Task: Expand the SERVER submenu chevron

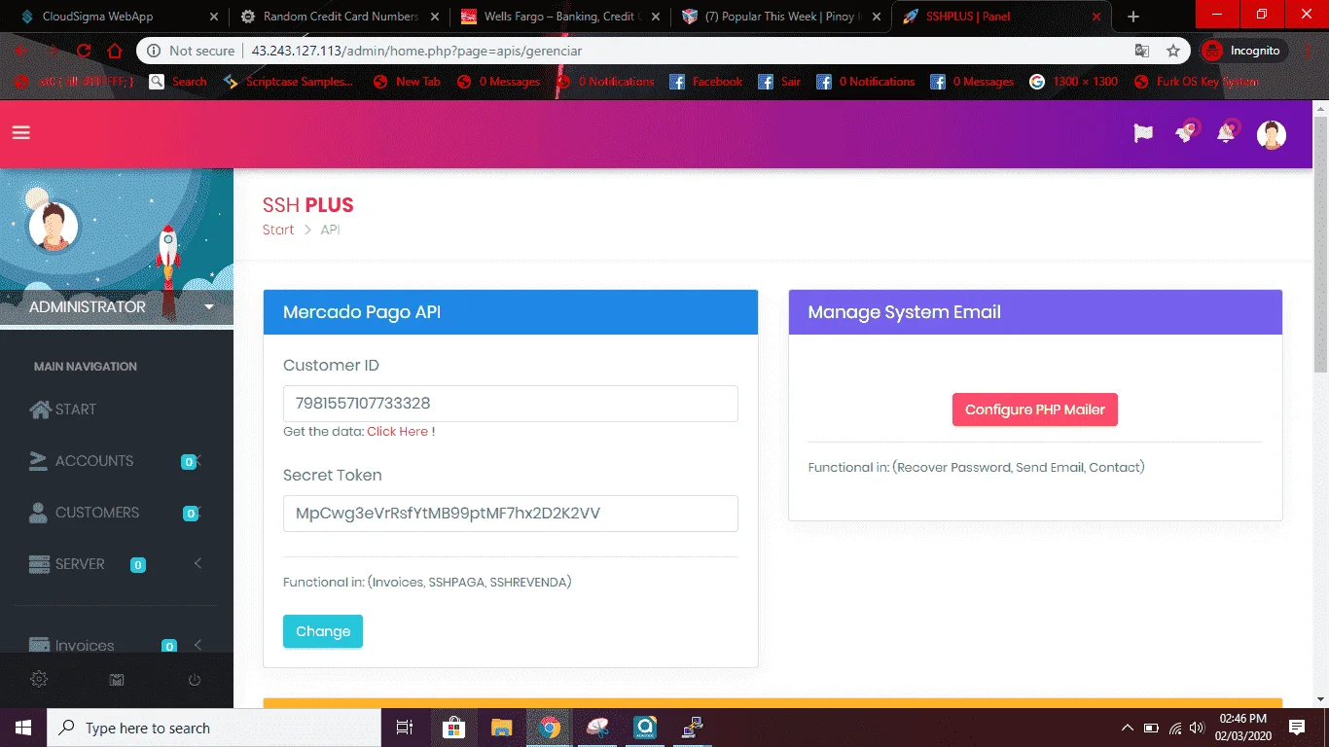Action: click(x=198, y=563)
